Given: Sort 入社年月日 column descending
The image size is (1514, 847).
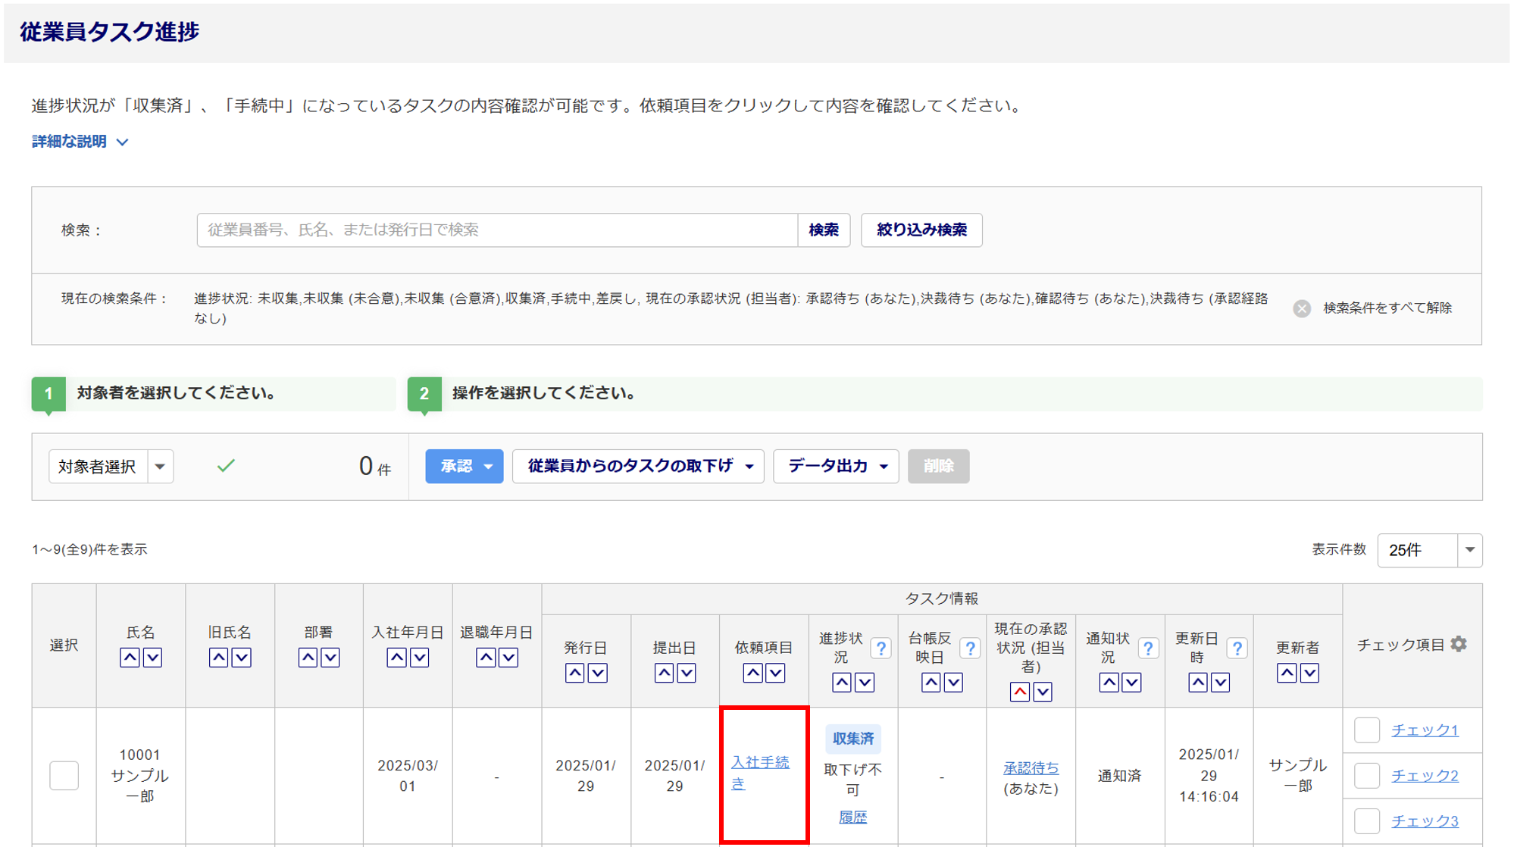Looking at the screenshot, I should tap(419, 658).
